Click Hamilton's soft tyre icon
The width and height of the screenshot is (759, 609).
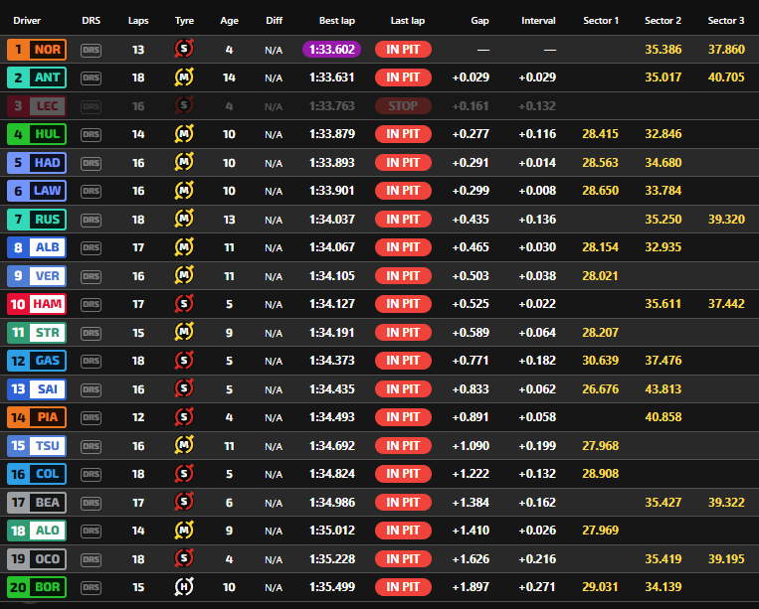click(184, 304)
